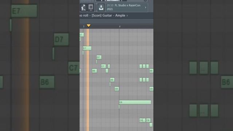Screen dimensions: 233x131
Task: Click the window layout icon beside tempo tapper
Action: 91,7
